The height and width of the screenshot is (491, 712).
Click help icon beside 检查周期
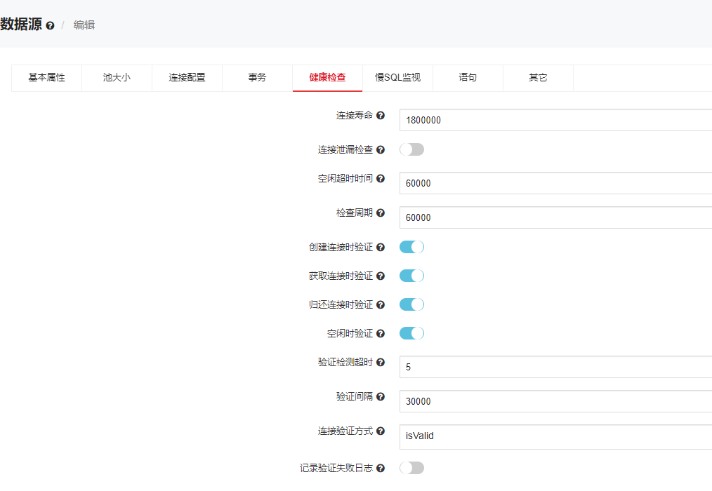tap(381, 213)
